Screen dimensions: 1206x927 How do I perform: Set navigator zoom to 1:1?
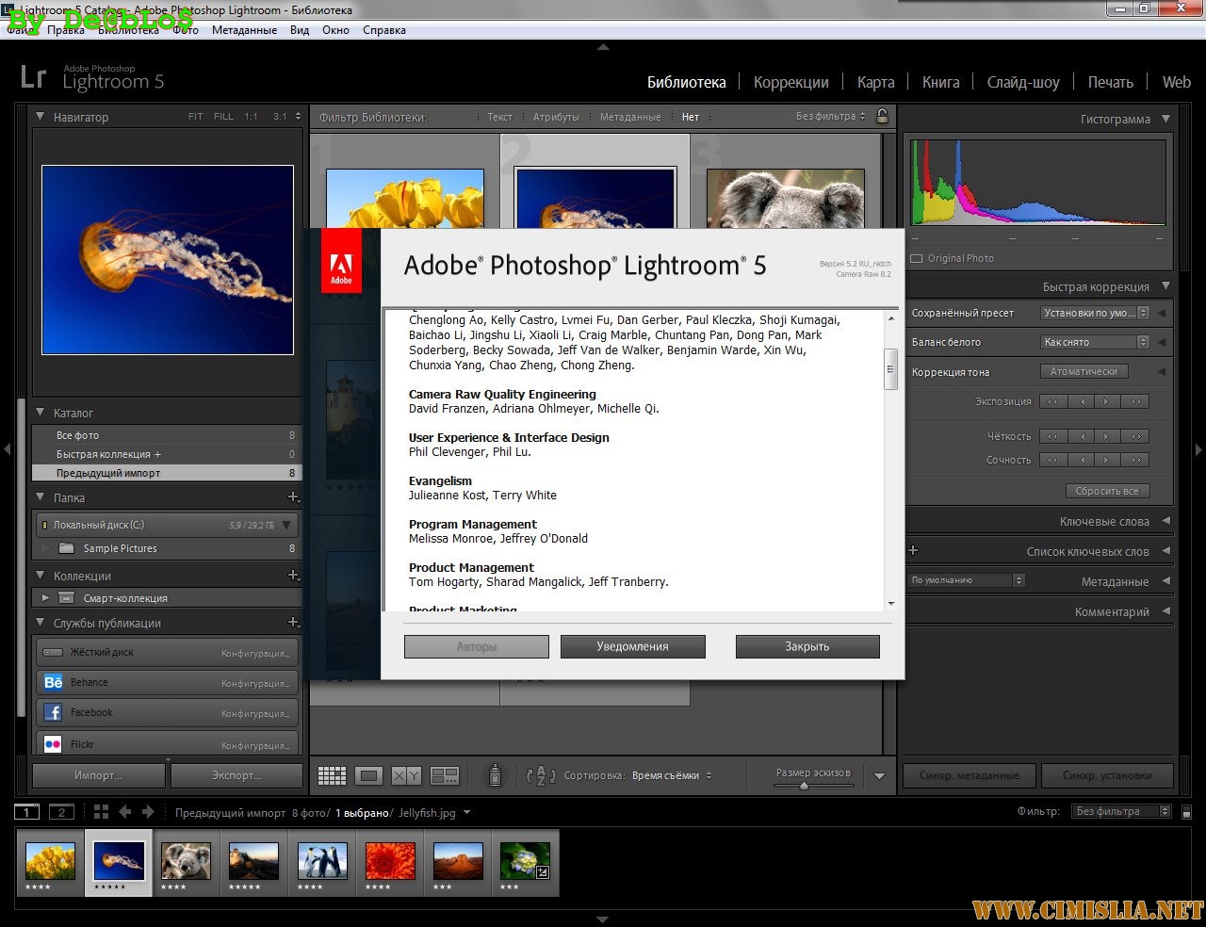coord(251,117)
